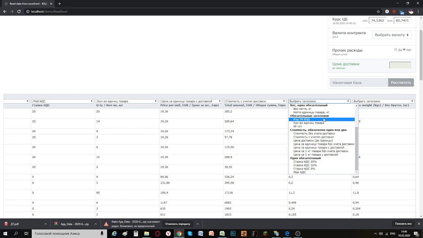This screenshot has height=238, width=423.
Task: Click the dropdown list's scrollbar thumb
Action: (356, 148)
